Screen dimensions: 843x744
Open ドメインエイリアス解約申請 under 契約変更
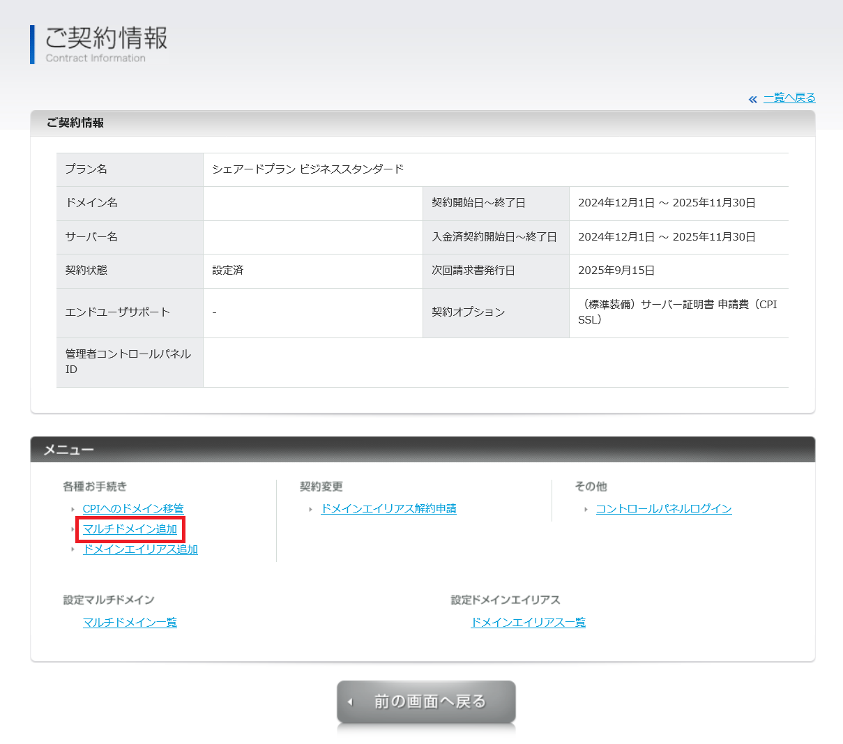[x=388, y=509]
